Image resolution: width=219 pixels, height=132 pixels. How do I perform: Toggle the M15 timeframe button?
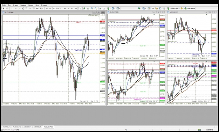pos(54,8)
